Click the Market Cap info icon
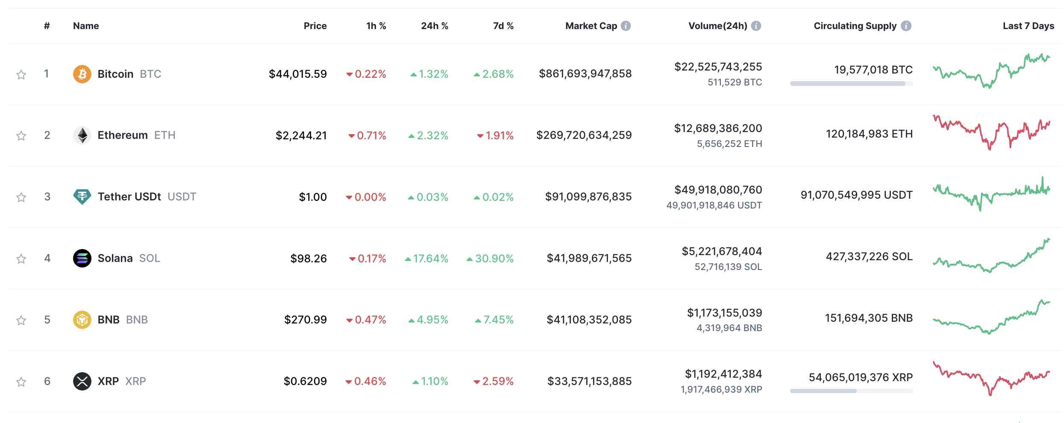Viewport: 1064px width, 423px height. [x=626, y=26]
